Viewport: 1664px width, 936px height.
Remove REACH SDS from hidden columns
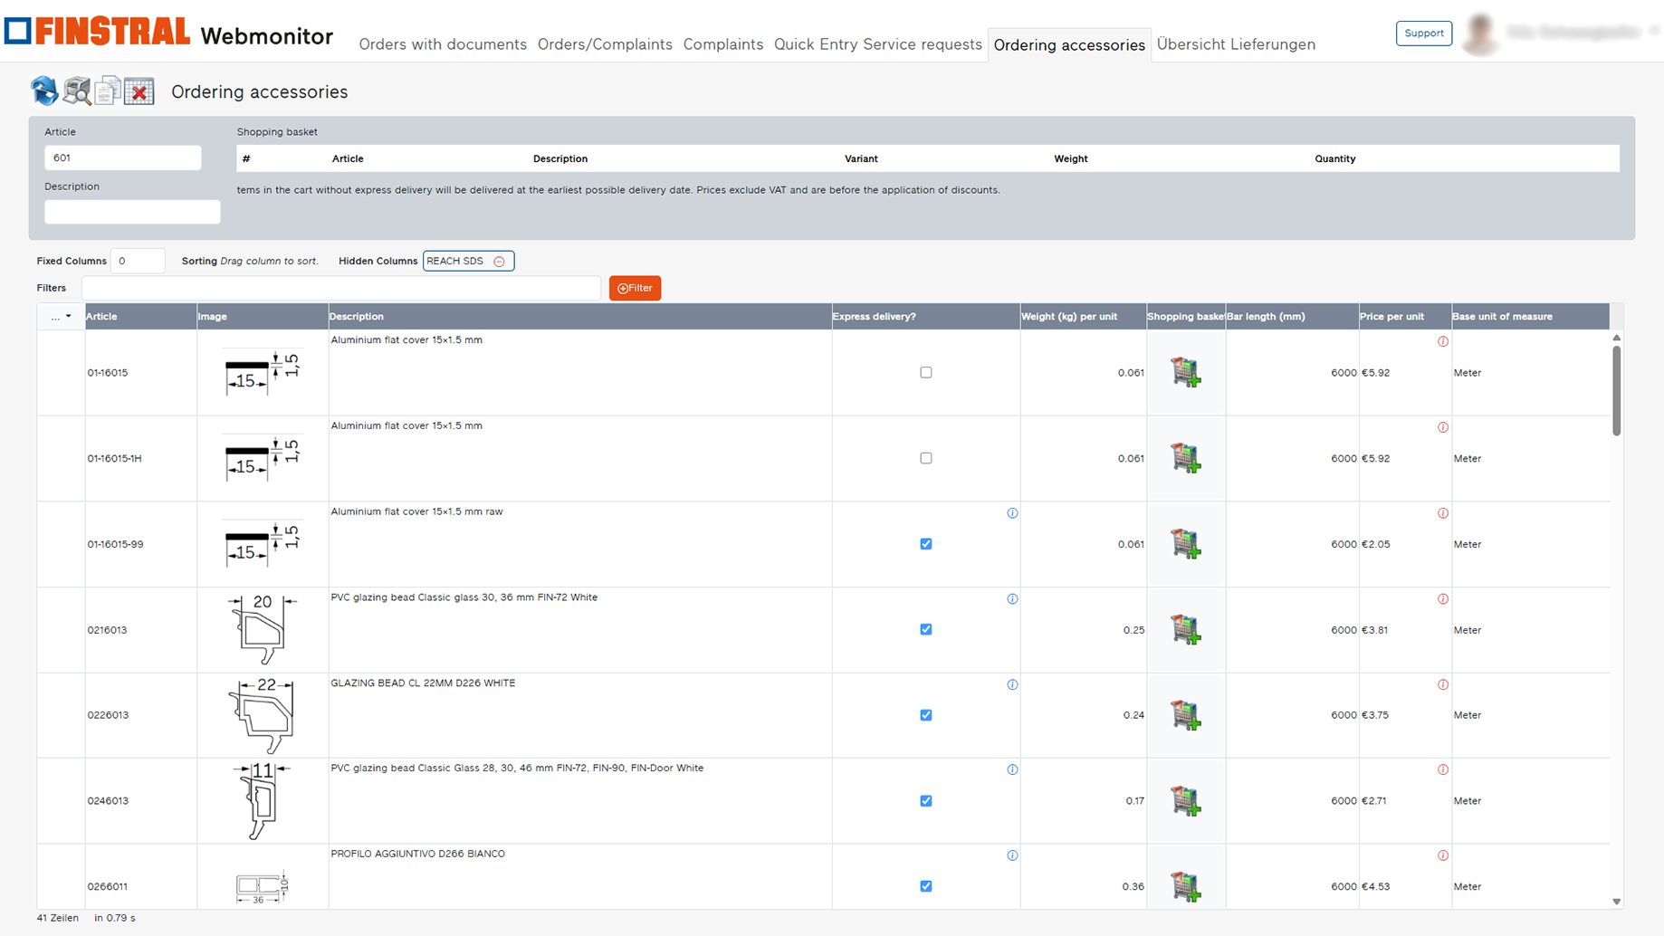[499, 262]
